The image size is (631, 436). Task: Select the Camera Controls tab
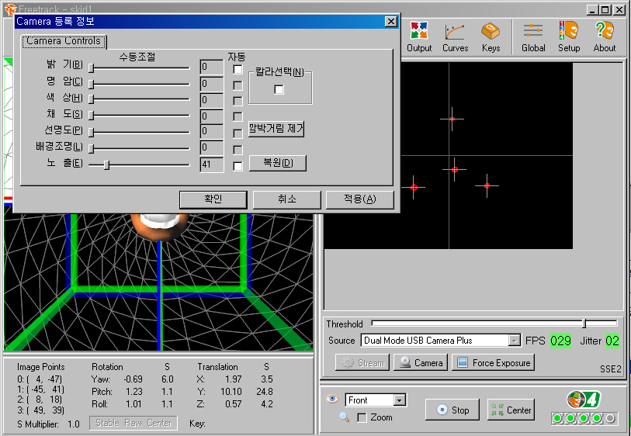(x=63, y=41)
